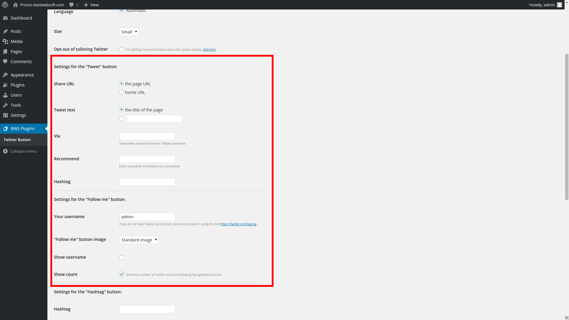Click the page vertical scrollbar thumb
The height and width of the screenshot is (320, 569).
coord(567,127)
